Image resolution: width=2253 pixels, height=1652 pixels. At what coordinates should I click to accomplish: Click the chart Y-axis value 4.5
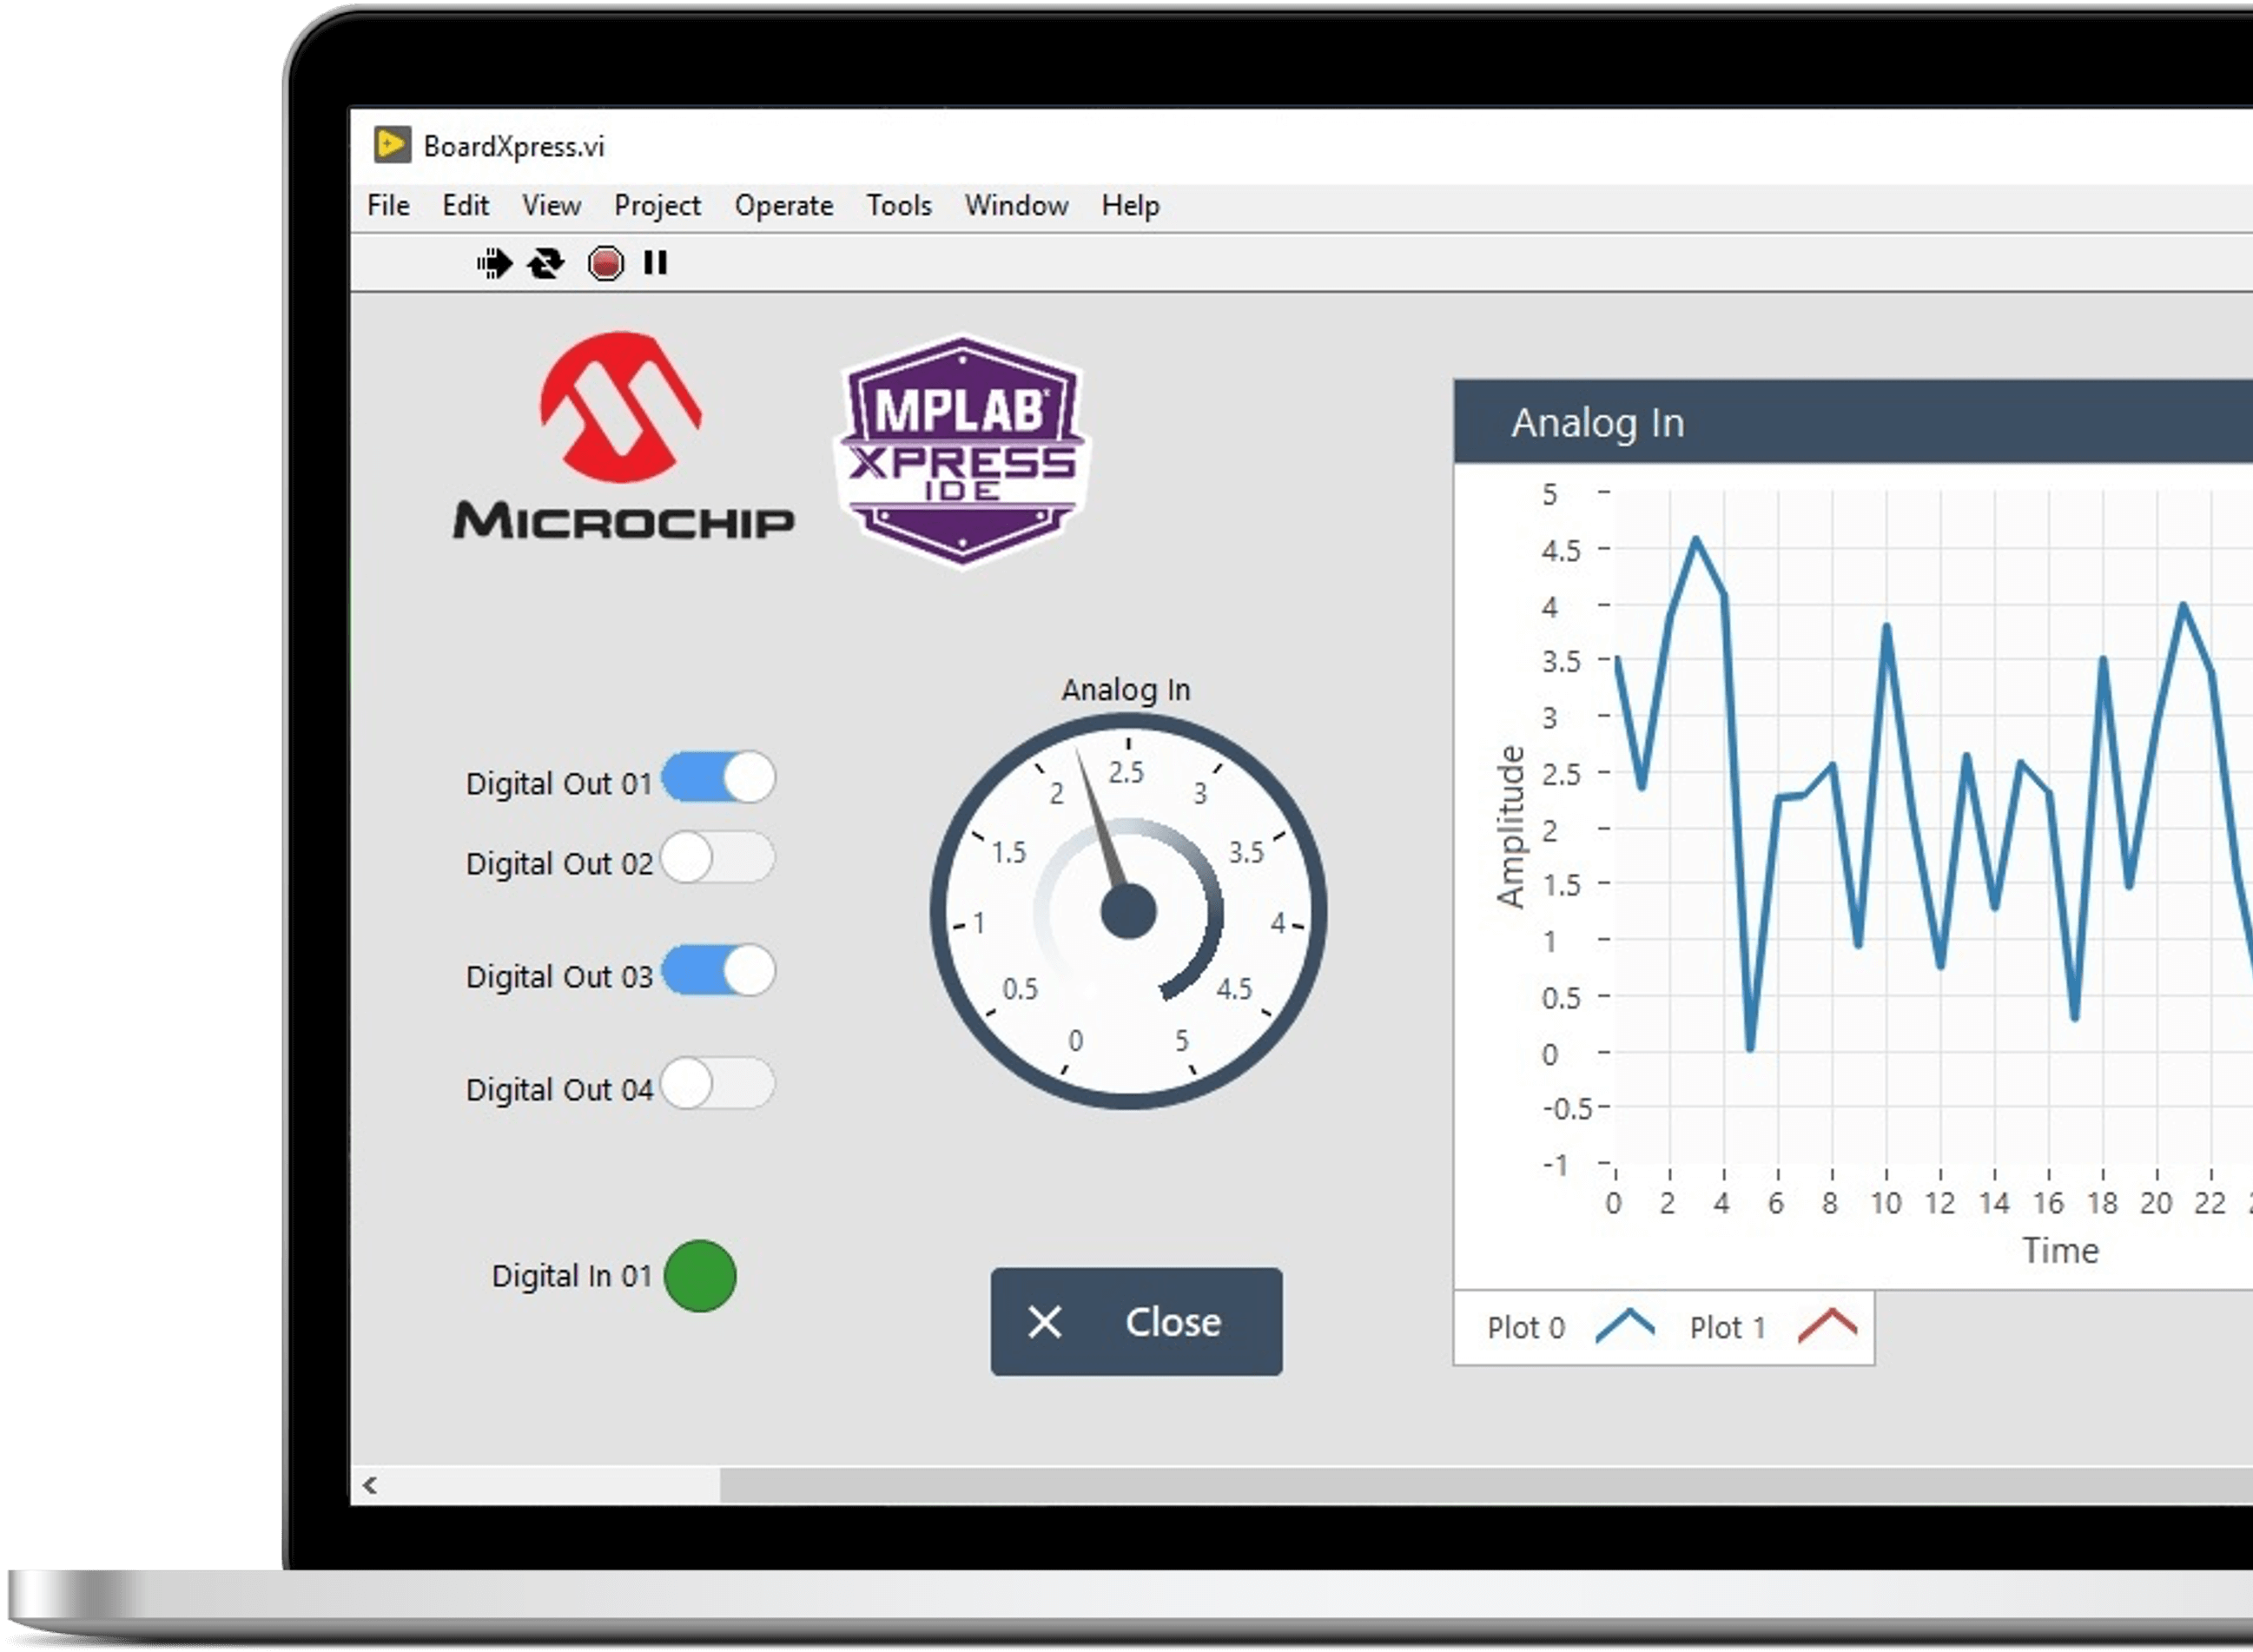click(x=1561, y=550)
